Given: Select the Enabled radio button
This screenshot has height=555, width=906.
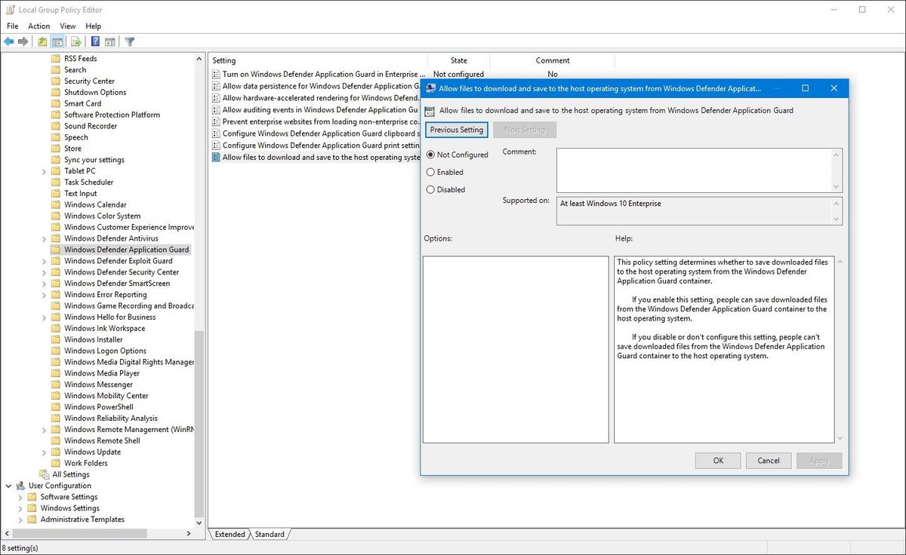Looking at the screenshot, I should [x=430, y=172].
